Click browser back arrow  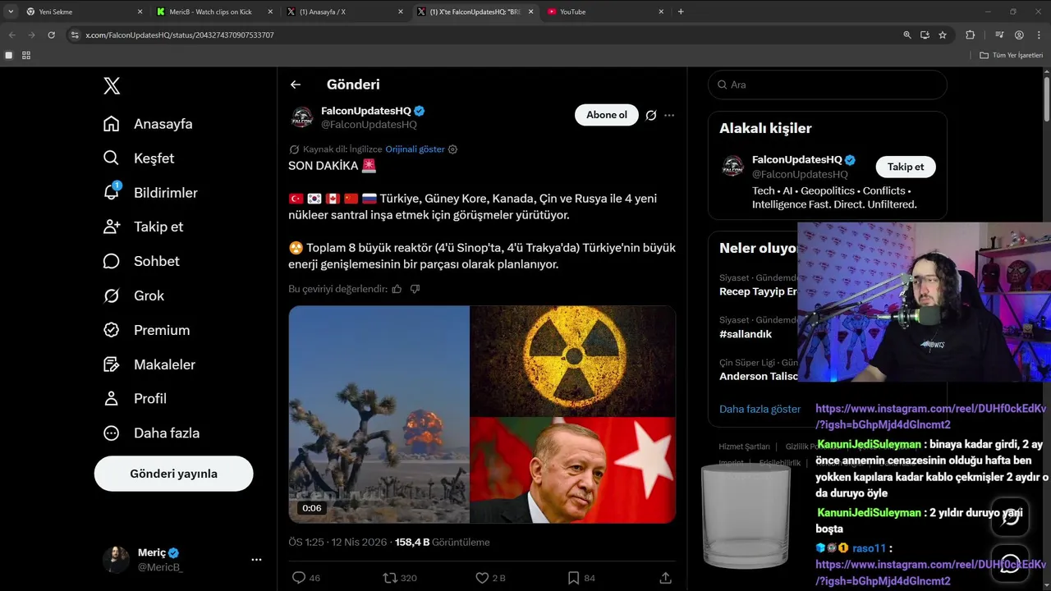(x=11, y=35)
